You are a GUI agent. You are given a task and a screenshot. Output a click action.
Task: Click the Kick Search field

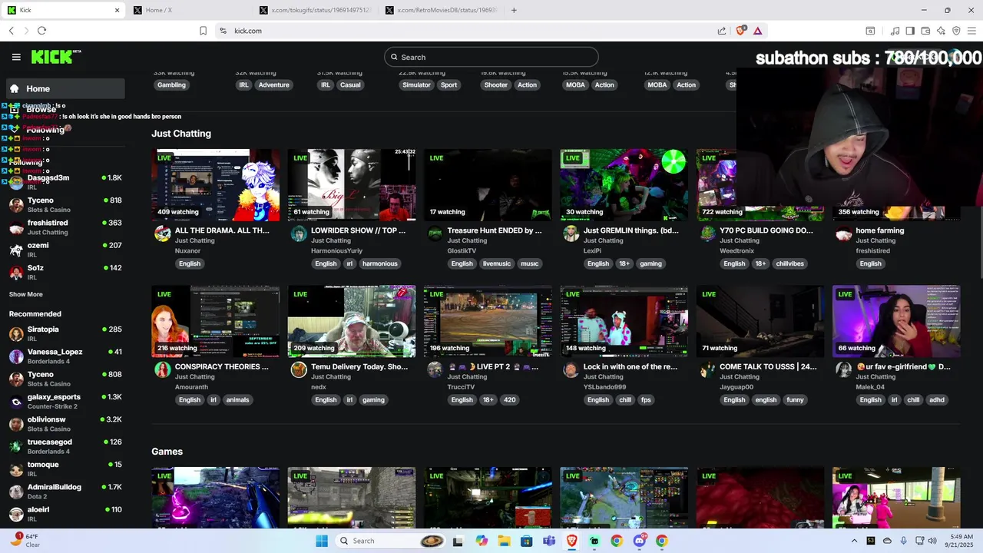pos(491,57)
